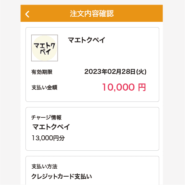
Task: Tap the charge information card background
Action: [92, 129]
